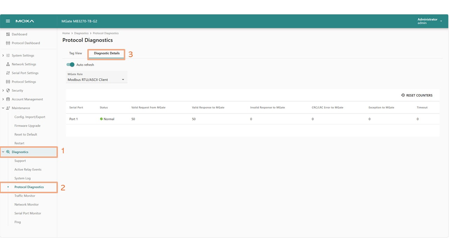Click the green Normal status icon
This screenshot has width=449, height=252.
[x=101, y=119]
